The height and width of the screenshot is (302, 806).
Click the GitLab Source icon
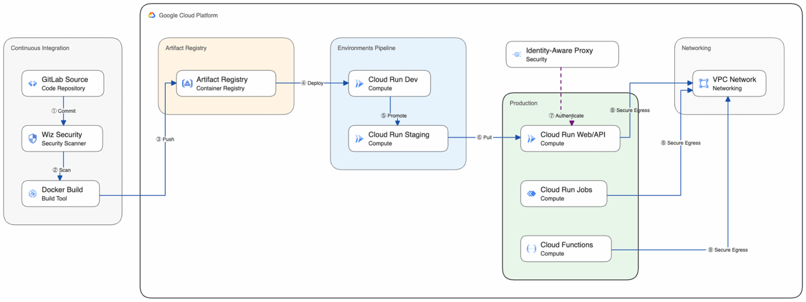(x=32, y=83)
